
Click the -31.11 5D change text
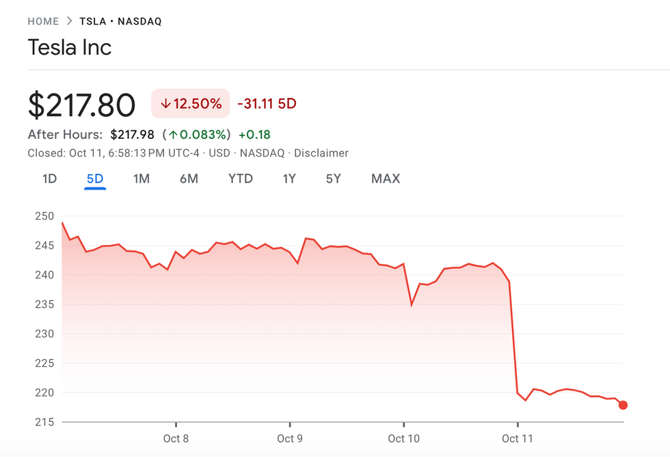pyautogui.click(x=267, y=104)
